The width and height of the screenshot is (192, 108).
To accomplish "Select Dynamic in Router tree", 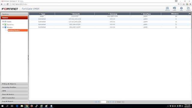I will [10, 25].
